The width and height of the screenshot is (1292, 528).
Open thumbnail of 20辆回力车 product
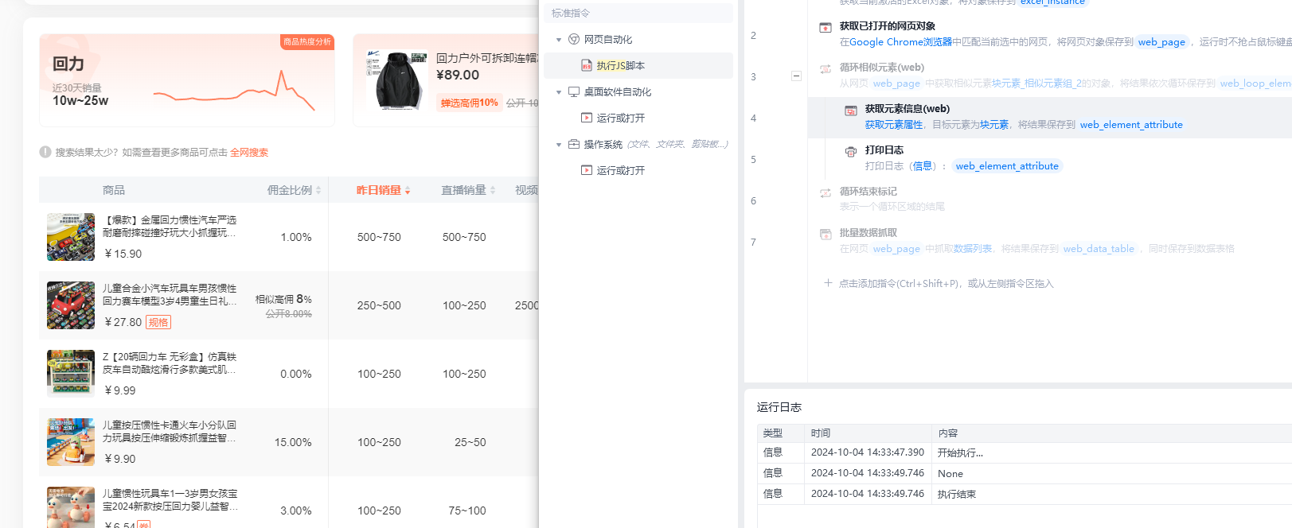tap(71, 374)
